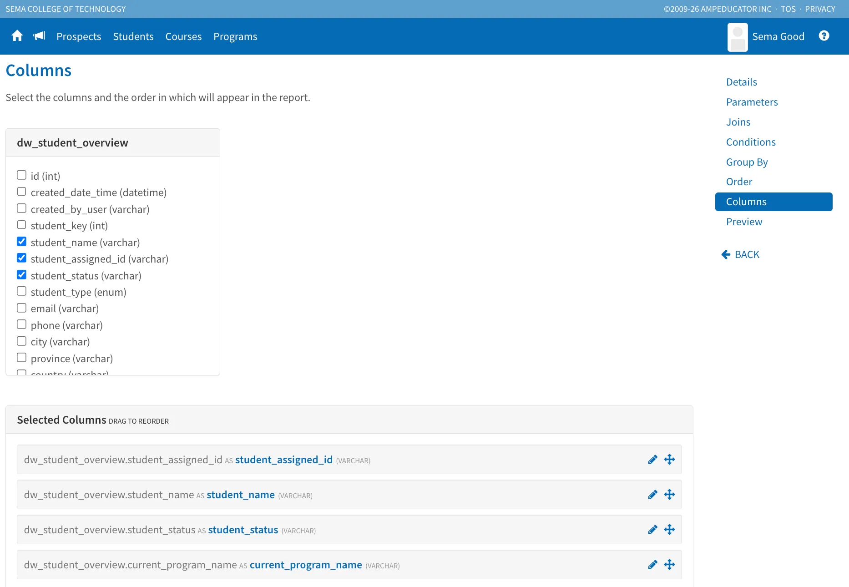Enable the city (varchar) checkbox
The image size is (849, 587).
tap(21, 341)
